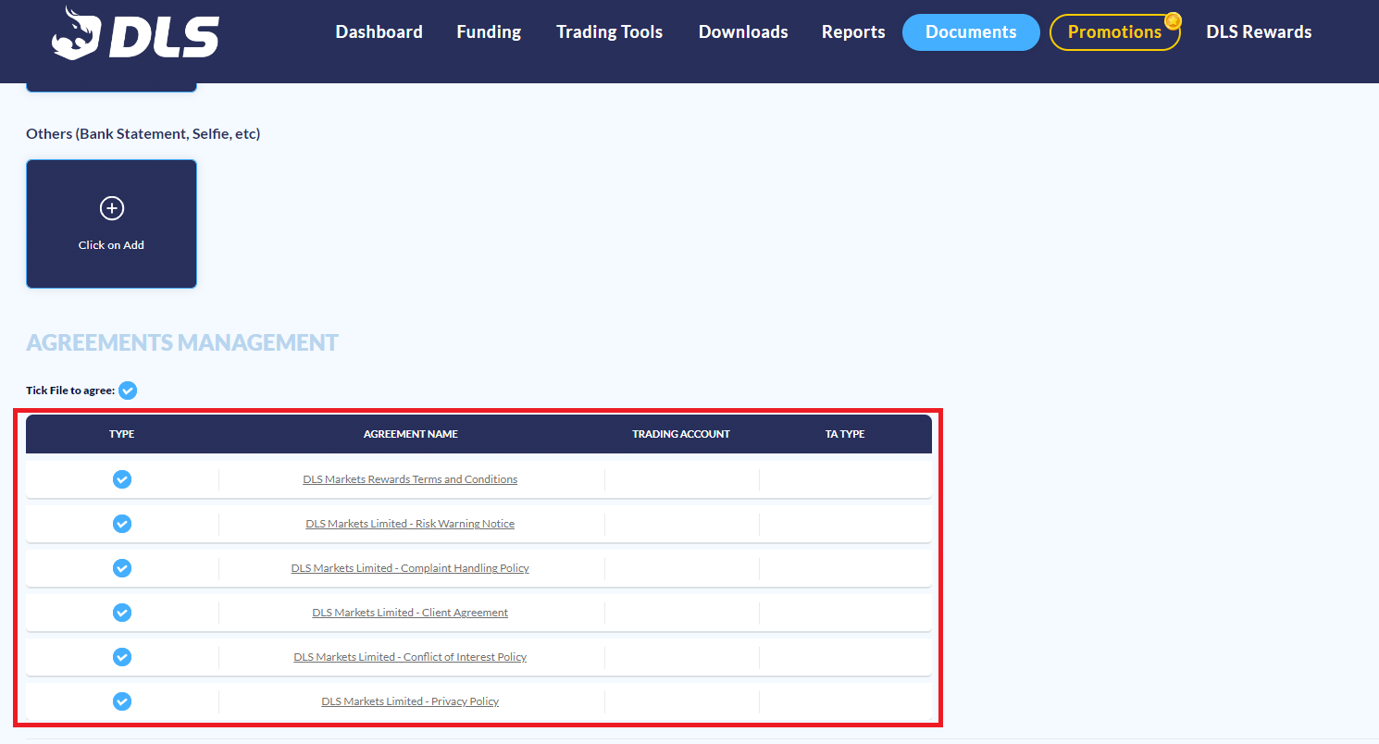Untick the Client Agreement checkmark

[122, 613]
